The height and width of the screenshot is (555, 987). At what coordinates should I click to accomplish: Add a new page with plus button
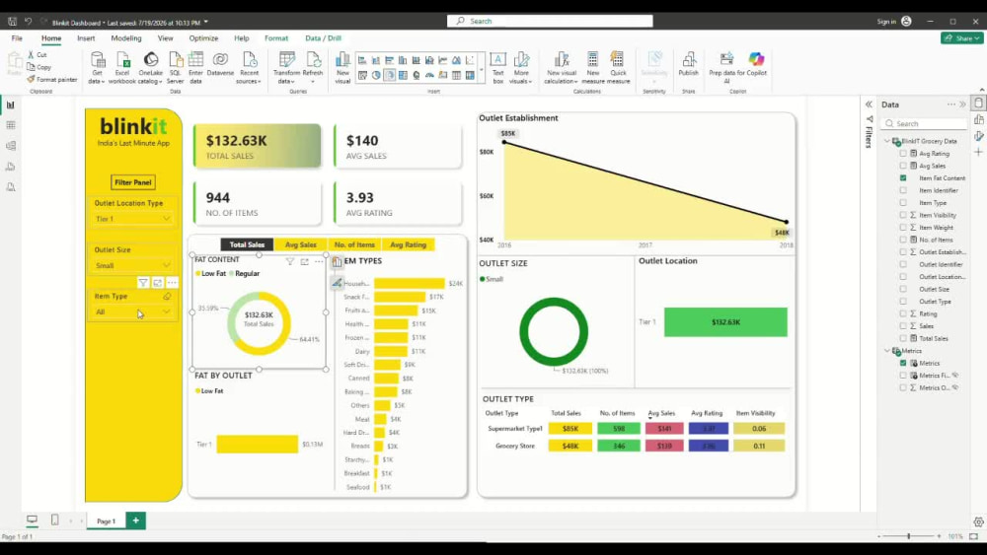[135, 520]
